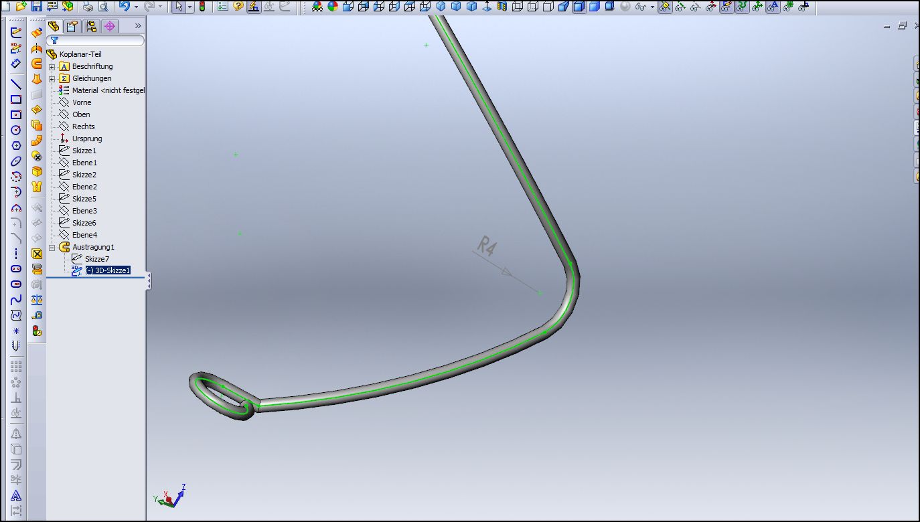Select Skizze1 in the feature tree
Viewport: 920px width, 522px height.
[84, 151]
